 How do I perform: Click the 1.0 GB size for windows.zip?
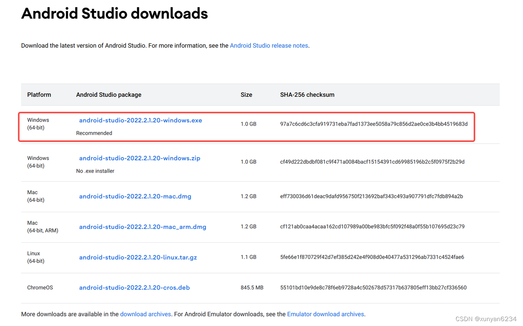coord(248,162)
